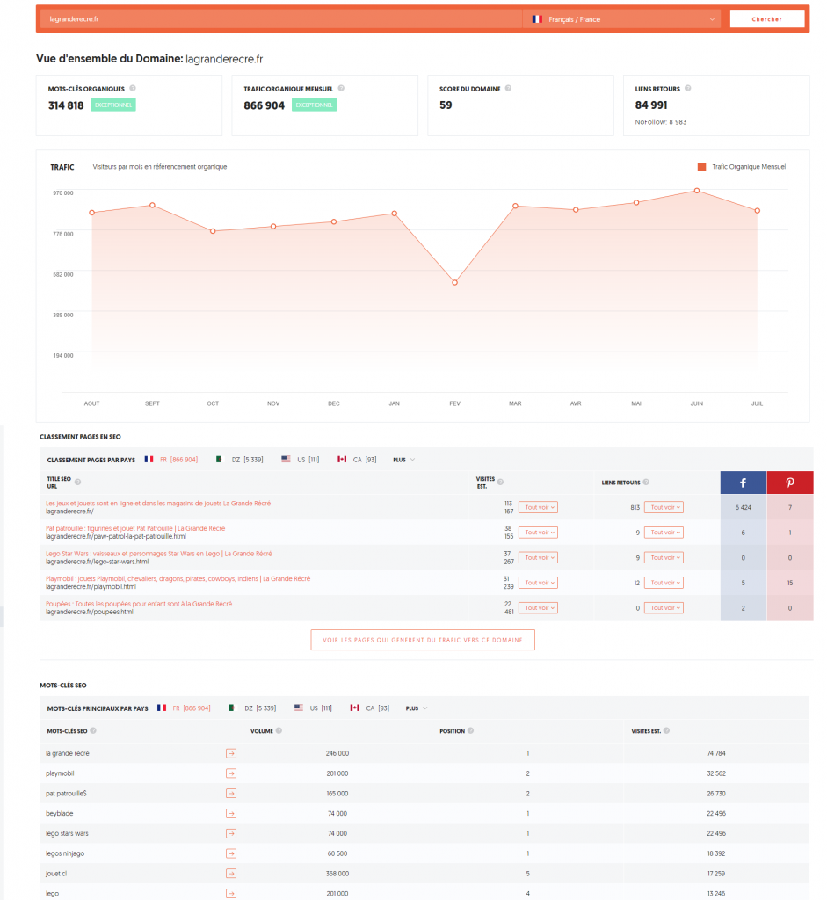Click the help icon next to Trafic organique mensuel

341,89
